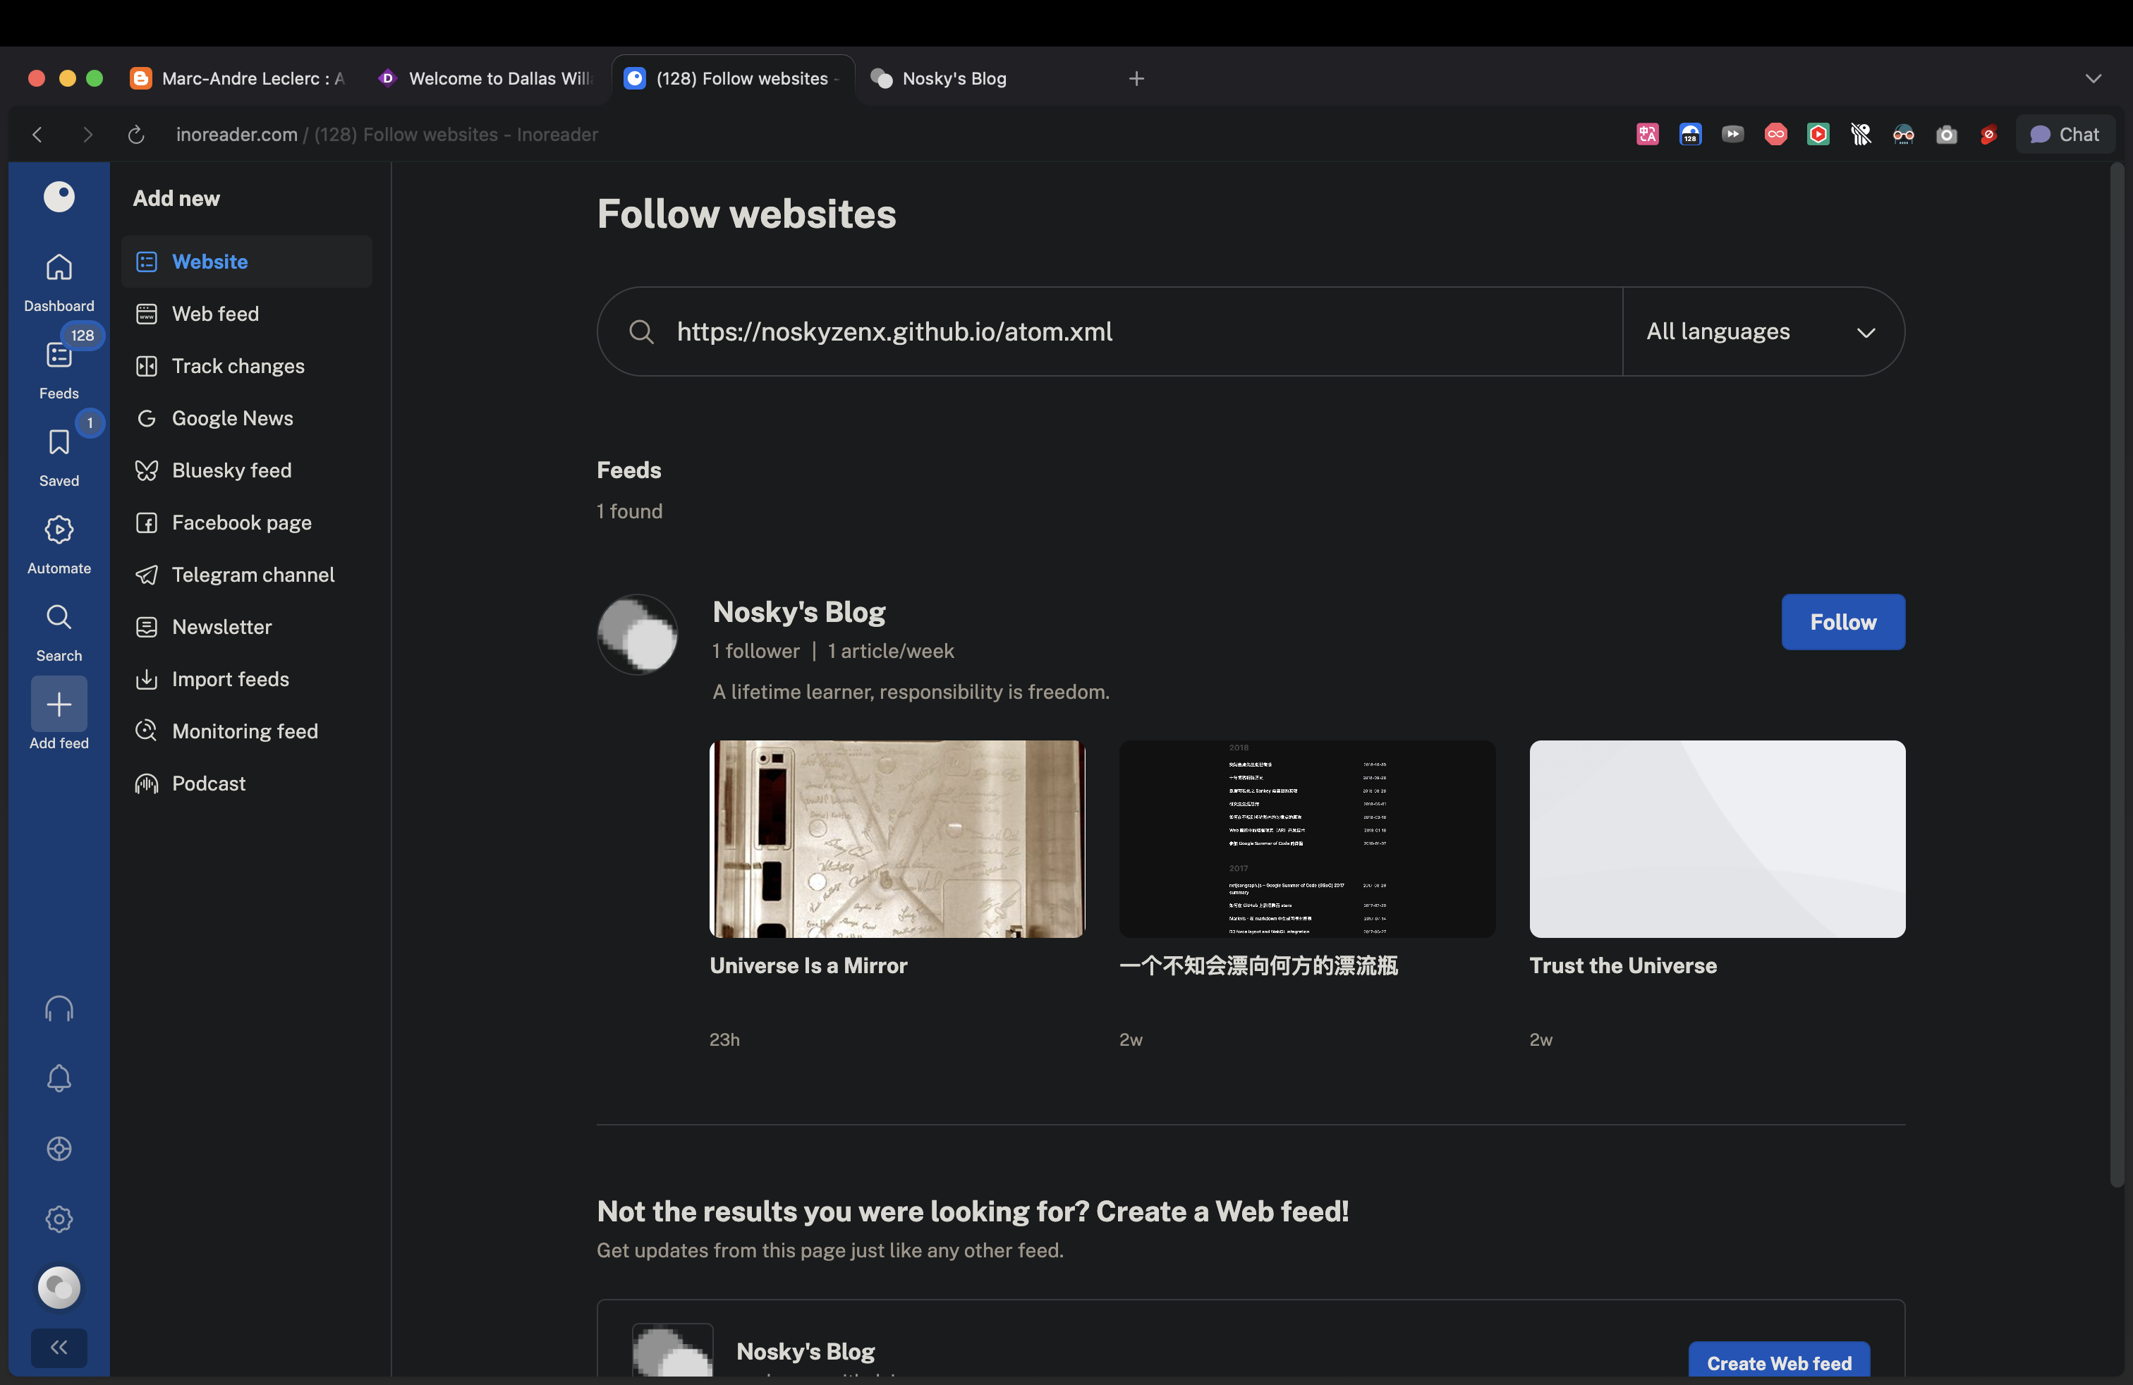2133x1385 pixels.
Task: Click the Create Web feed button
Action: point(1778,1362)
